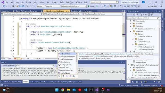Navigate to next issue with down arrow
Viewport: 165px width, 93px height.
(32, 59)
